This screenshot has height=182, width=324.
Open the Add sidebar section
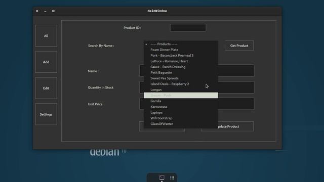click(46, 62)
